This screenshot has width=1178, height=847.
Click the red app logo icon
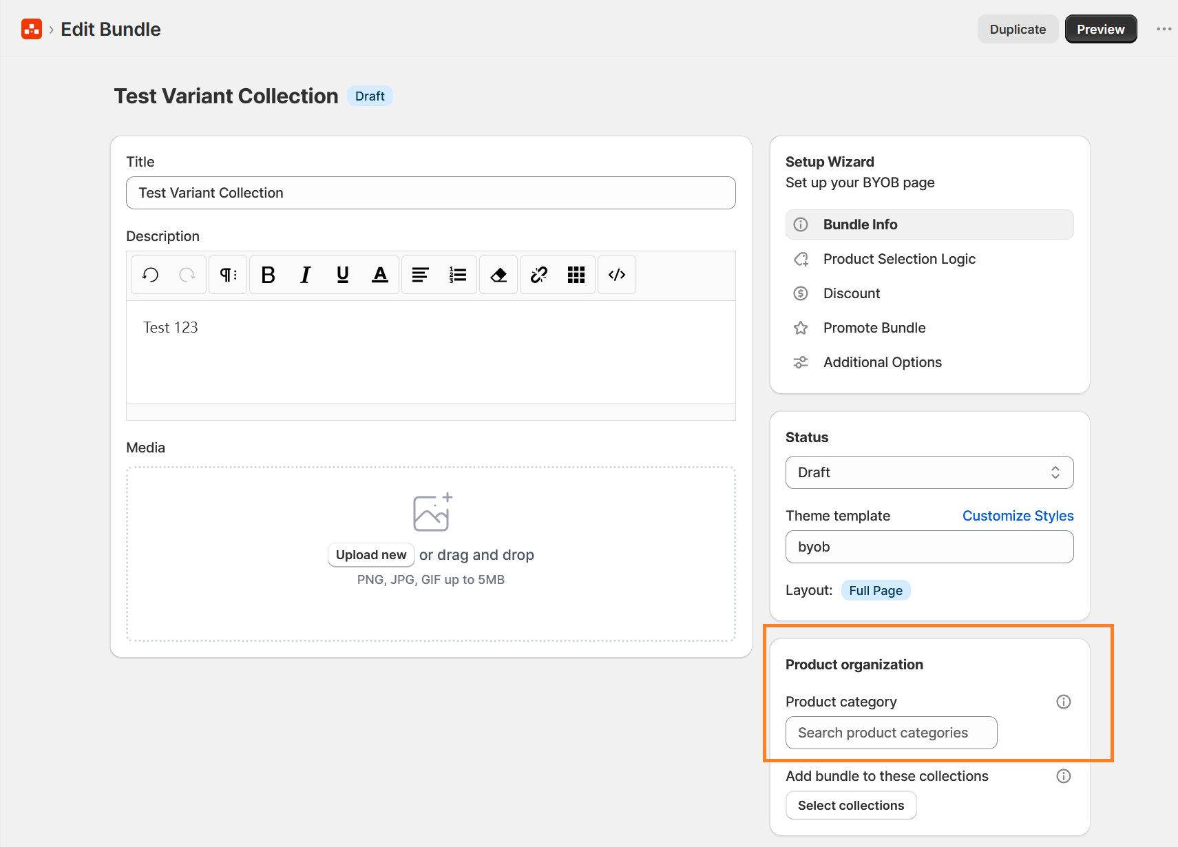point(32,29)
